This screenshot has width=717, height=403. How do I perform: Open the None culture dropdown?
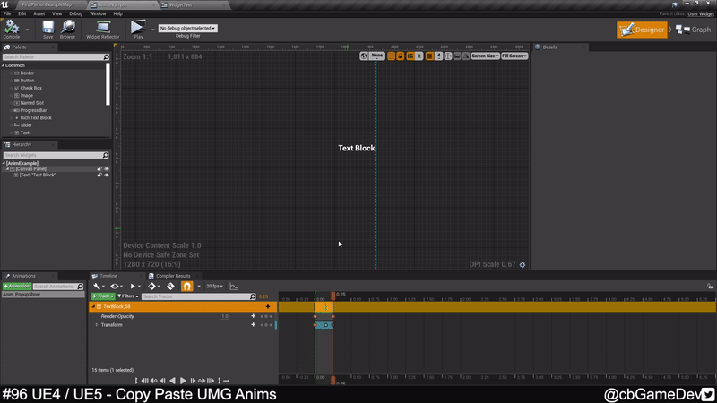tap(376, 56)
